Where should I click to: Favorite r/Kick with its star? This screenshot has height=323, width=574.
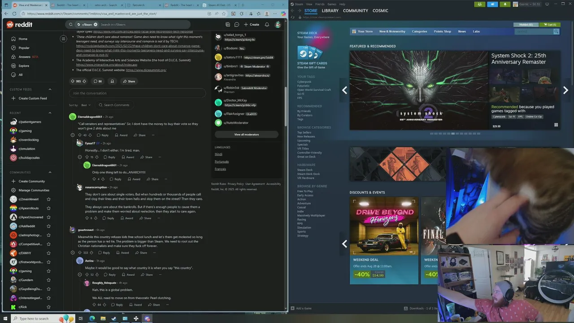48,307
